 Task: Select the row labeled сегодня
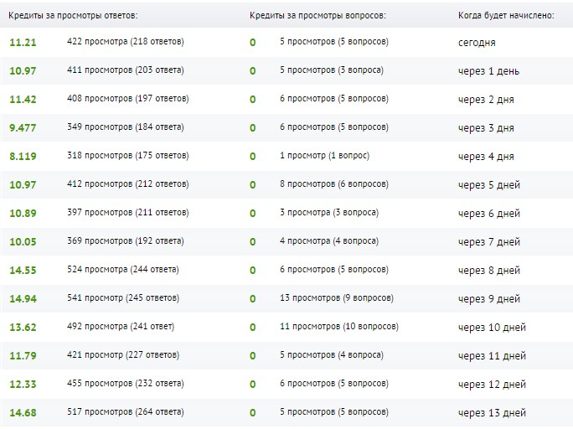point(286,43)
